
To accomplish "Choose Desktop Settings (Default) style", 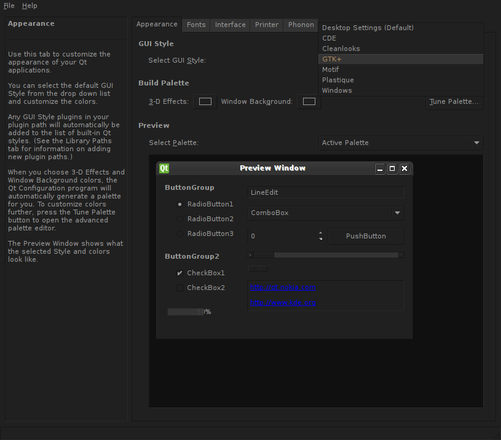I will tap(401, 28).
